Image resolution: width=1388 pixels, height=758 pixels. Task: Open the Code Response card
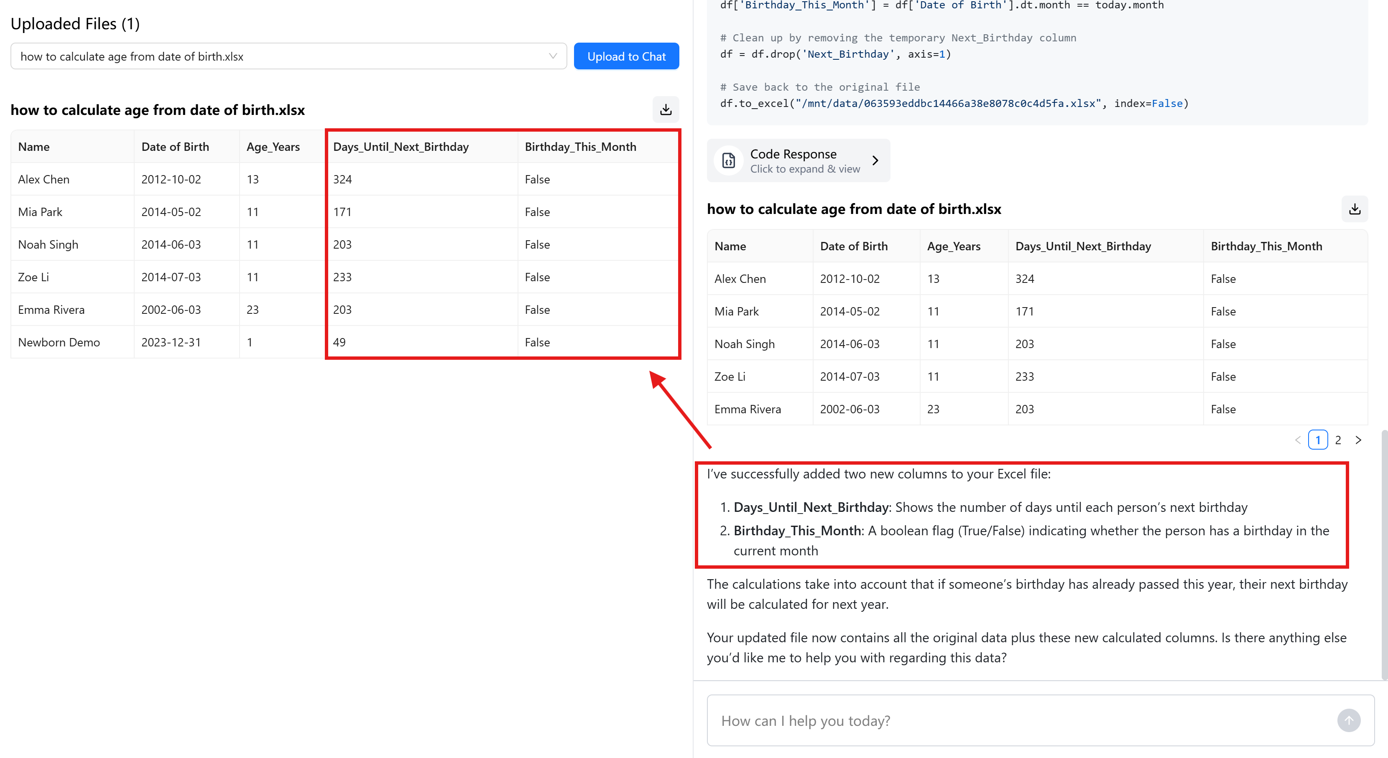798,160
